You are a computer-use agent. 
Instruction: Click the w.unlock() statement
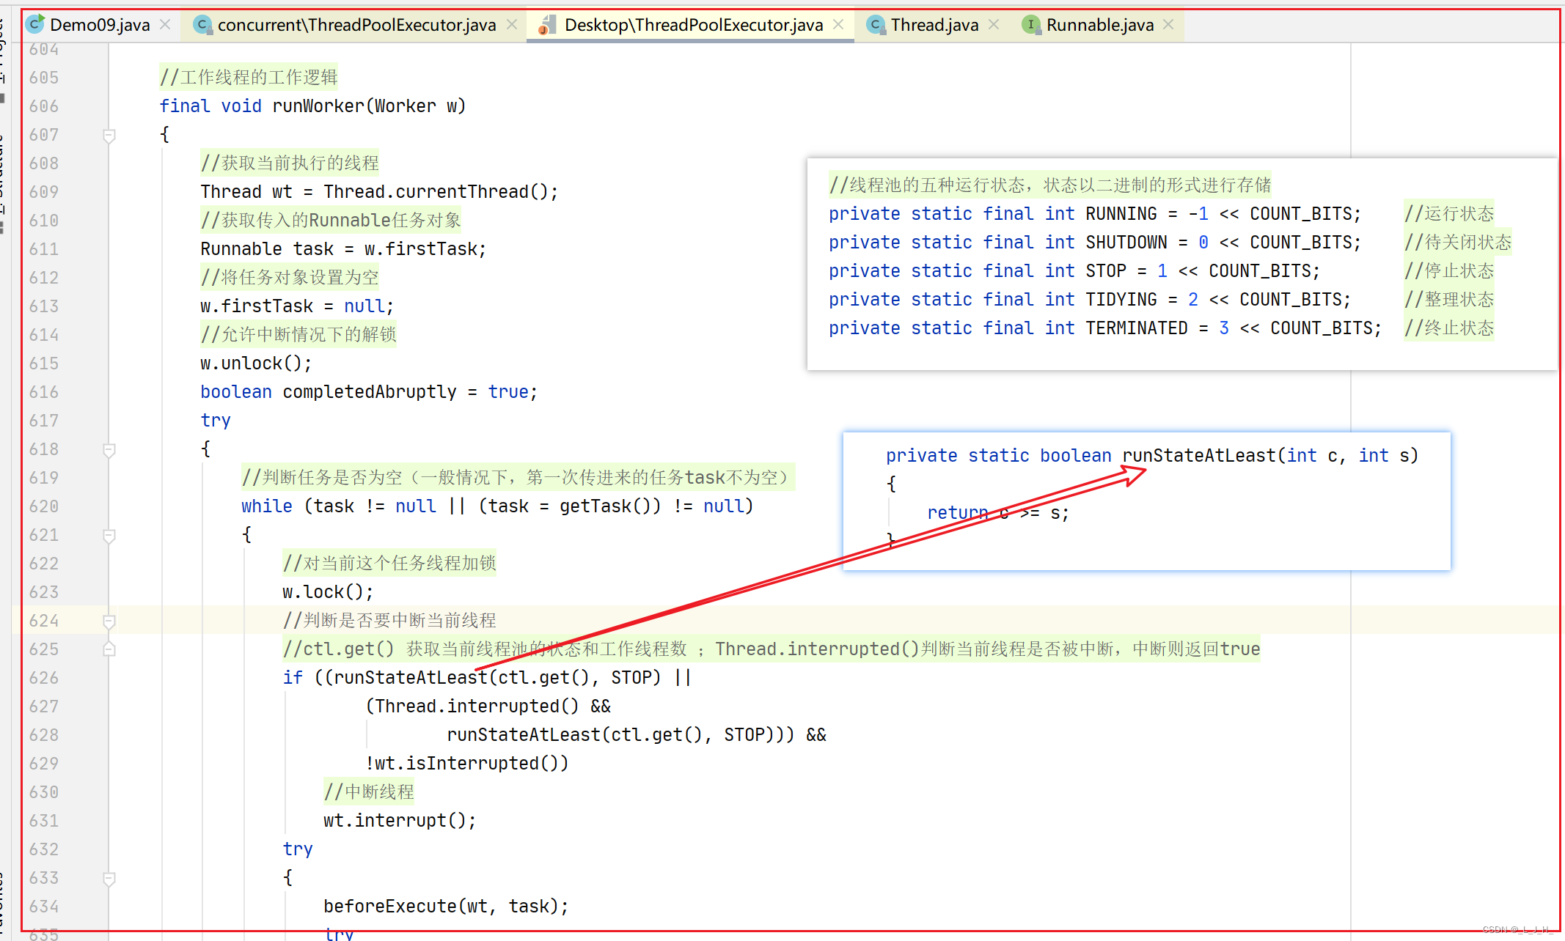point(256,364)
